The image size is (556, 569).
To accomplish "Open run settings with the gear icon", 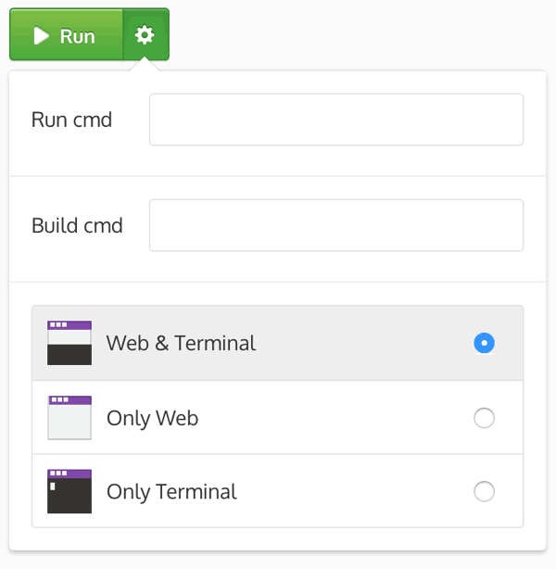I will tap(145, 35).
